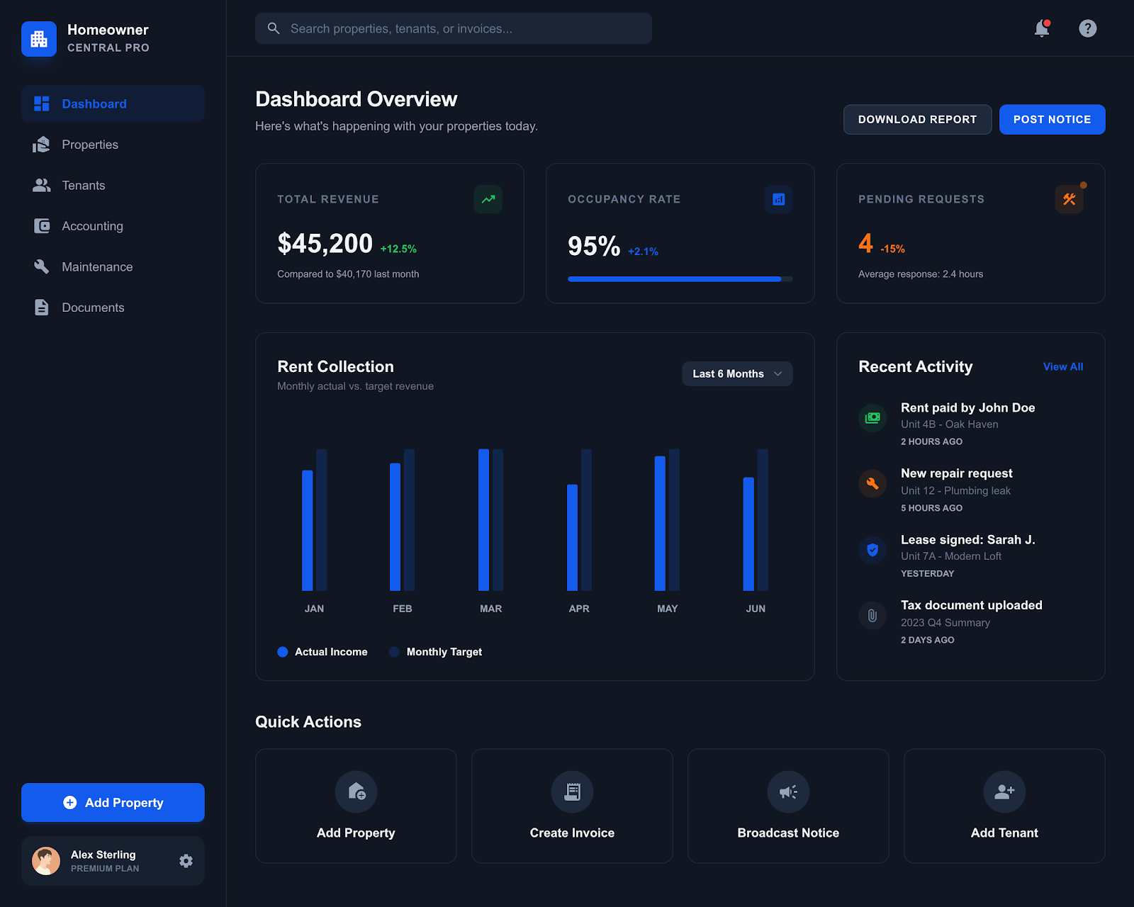
Task: Click the Post Notice button
Action: [x=1052, y=119]
